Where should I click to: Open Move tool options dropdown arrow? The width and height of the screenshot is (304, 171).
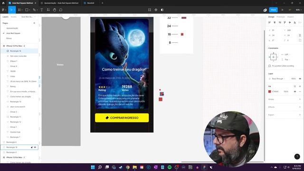14,10
